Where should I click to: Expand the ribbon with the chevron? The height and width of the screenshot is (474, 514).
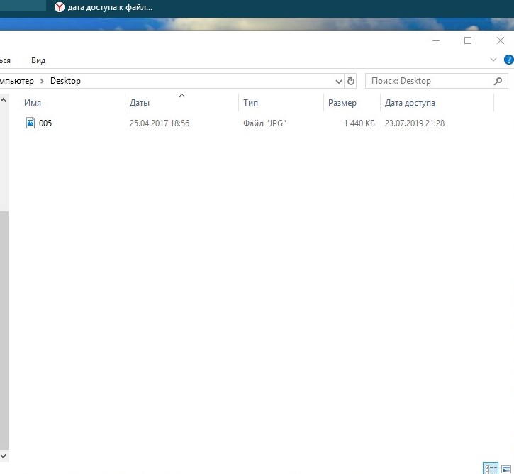point(494,60)
